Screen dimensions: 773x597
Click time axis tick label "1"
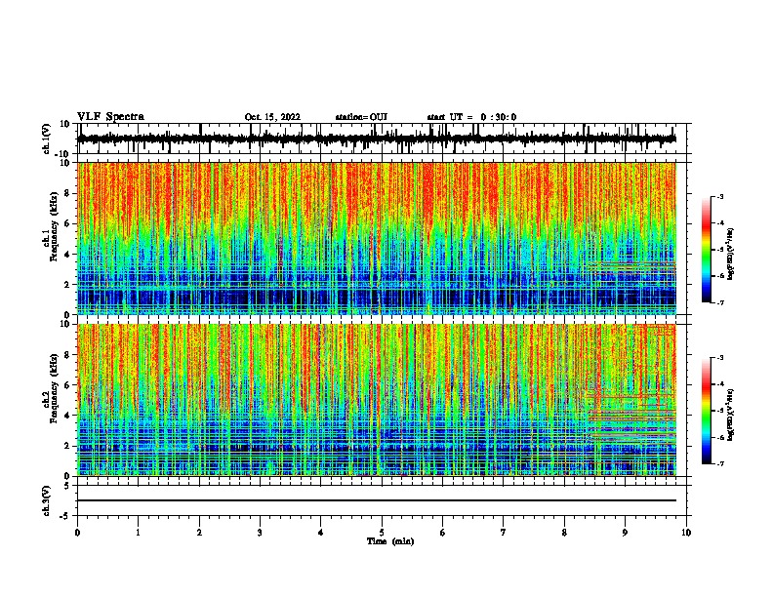(138, 533)
